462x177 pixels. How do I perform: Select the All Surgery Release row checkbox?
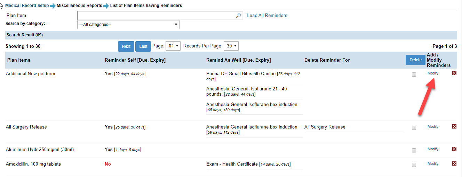click(414, 128)
